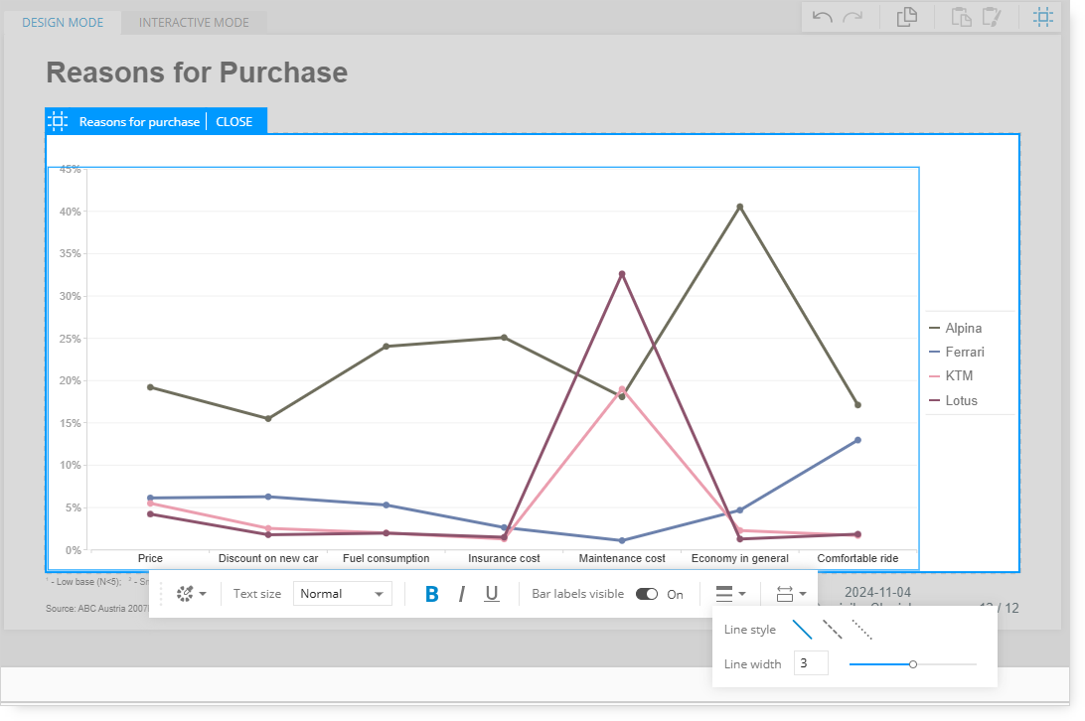The height and width of the screenshot is (721, 1085).
Task: Turn off Bar labels visible switch
Action: [647, 594]
